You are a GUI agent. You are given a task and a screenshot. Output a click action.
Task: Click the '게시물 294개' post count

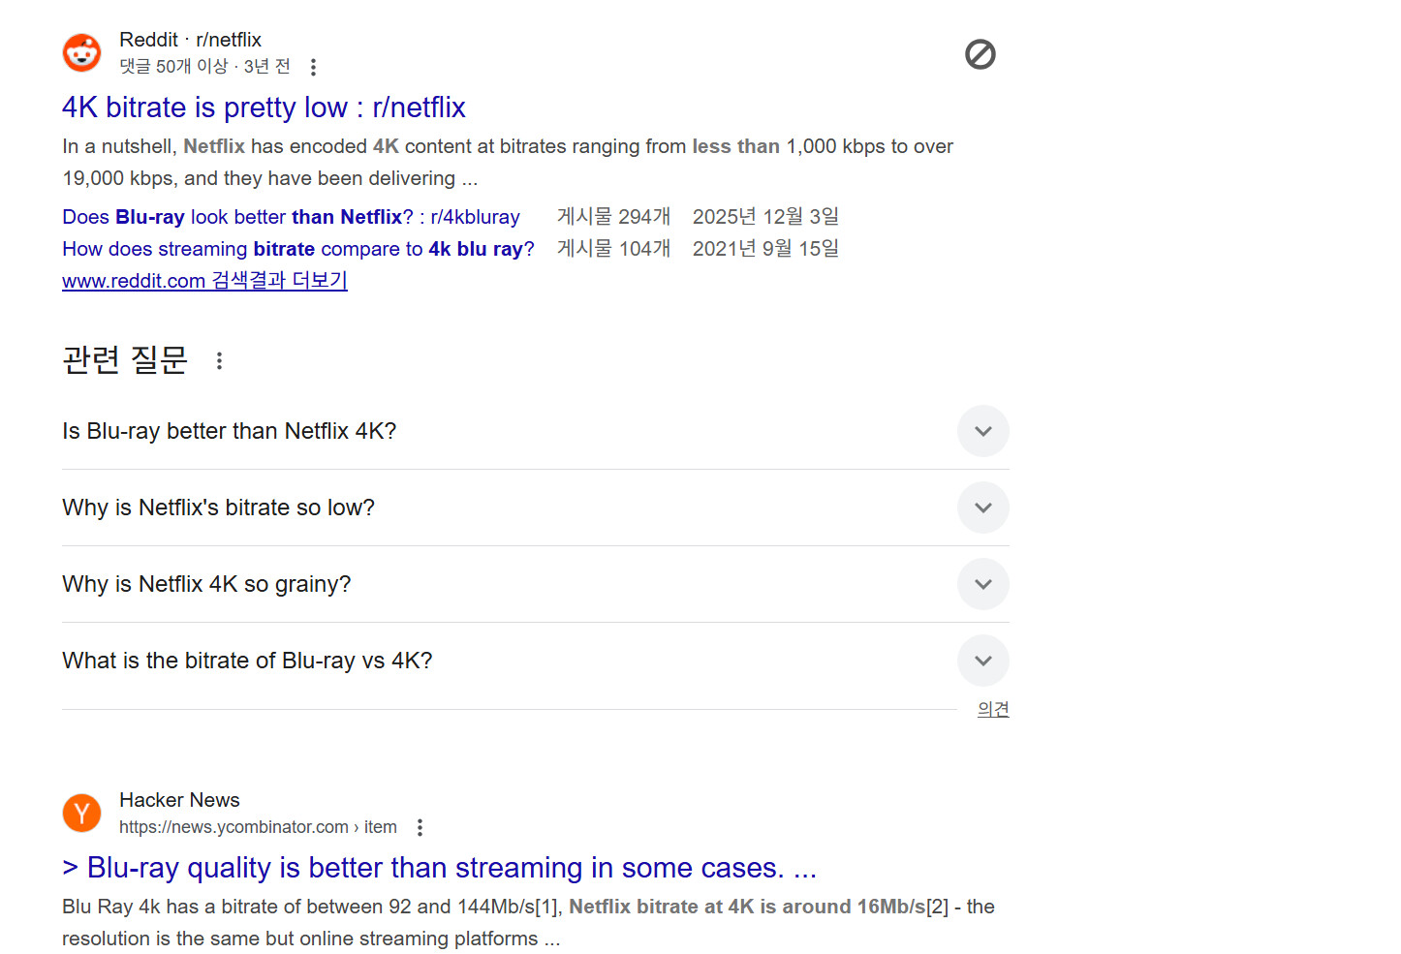(x=613, y=217)
